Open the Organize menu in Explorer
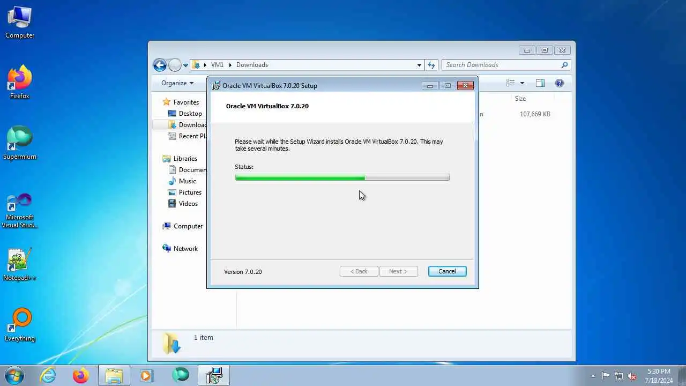Viewport: 686px width, 386px height. click(x=177, y=83)
